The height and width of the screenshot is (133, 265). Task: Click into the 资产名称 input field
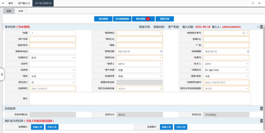[x=53, y=39]
